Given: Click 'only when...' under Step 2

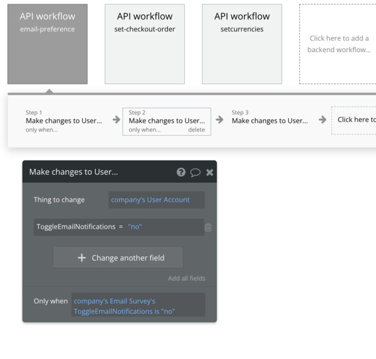Looking at the screenshot, I should (145, 130).
